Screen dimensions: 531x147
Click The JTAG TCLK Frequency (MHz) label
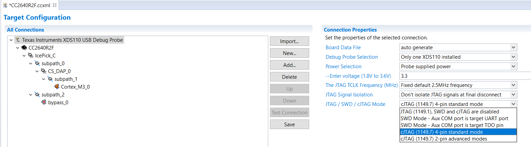point(362,85)
